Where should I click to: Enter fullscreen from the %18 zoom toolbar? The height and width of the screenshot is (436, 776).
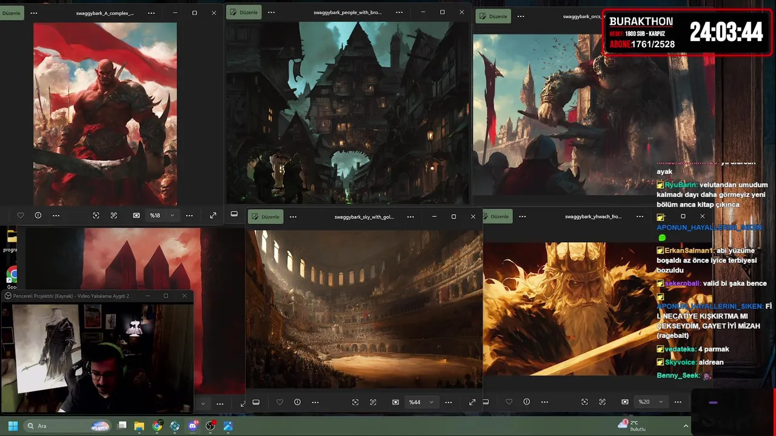click(x=213, y=216)
